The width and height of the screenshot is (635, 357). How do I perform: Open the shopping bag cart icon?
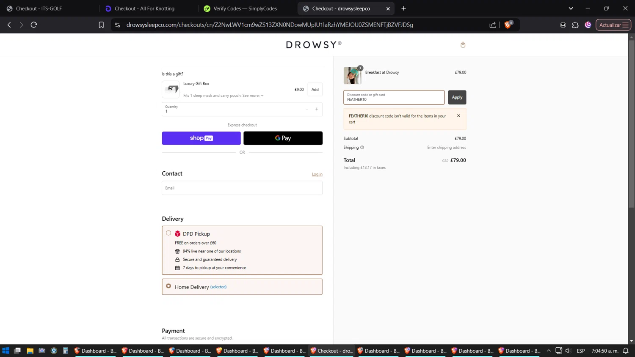point(463,45)
